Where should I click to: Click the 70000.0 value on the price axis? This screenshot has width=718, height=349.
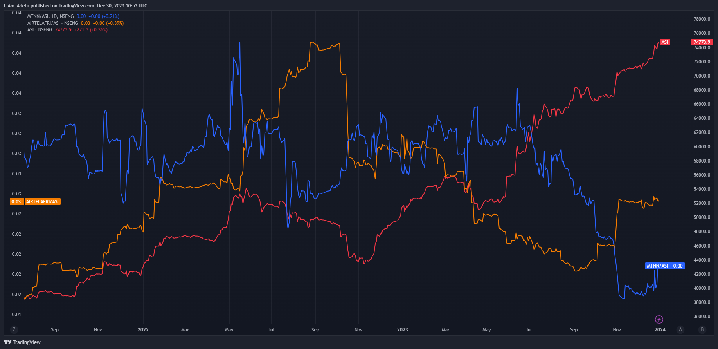pyautogui.click(x=702, y=76)
